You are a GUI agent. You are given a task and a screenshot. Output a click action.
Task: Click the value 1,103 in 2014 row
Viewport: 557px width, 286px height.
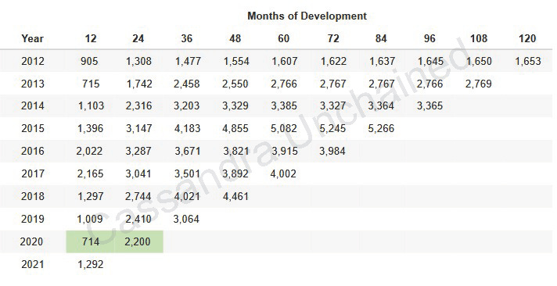pos(91,105)
